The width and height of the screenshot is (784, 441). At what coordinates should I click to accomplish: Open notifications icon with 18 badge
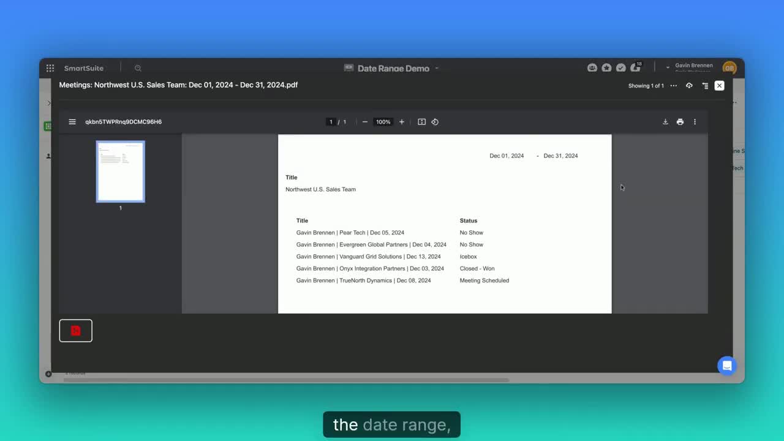coord(635,67)
